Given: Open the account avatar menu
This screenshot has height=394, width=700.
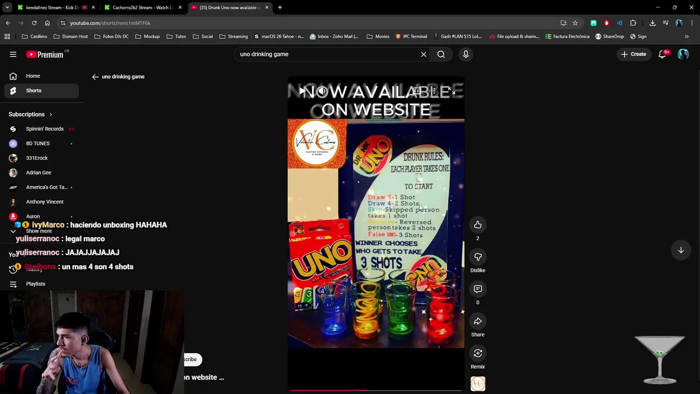Looking at the screenshot, I should pos(683,54).
